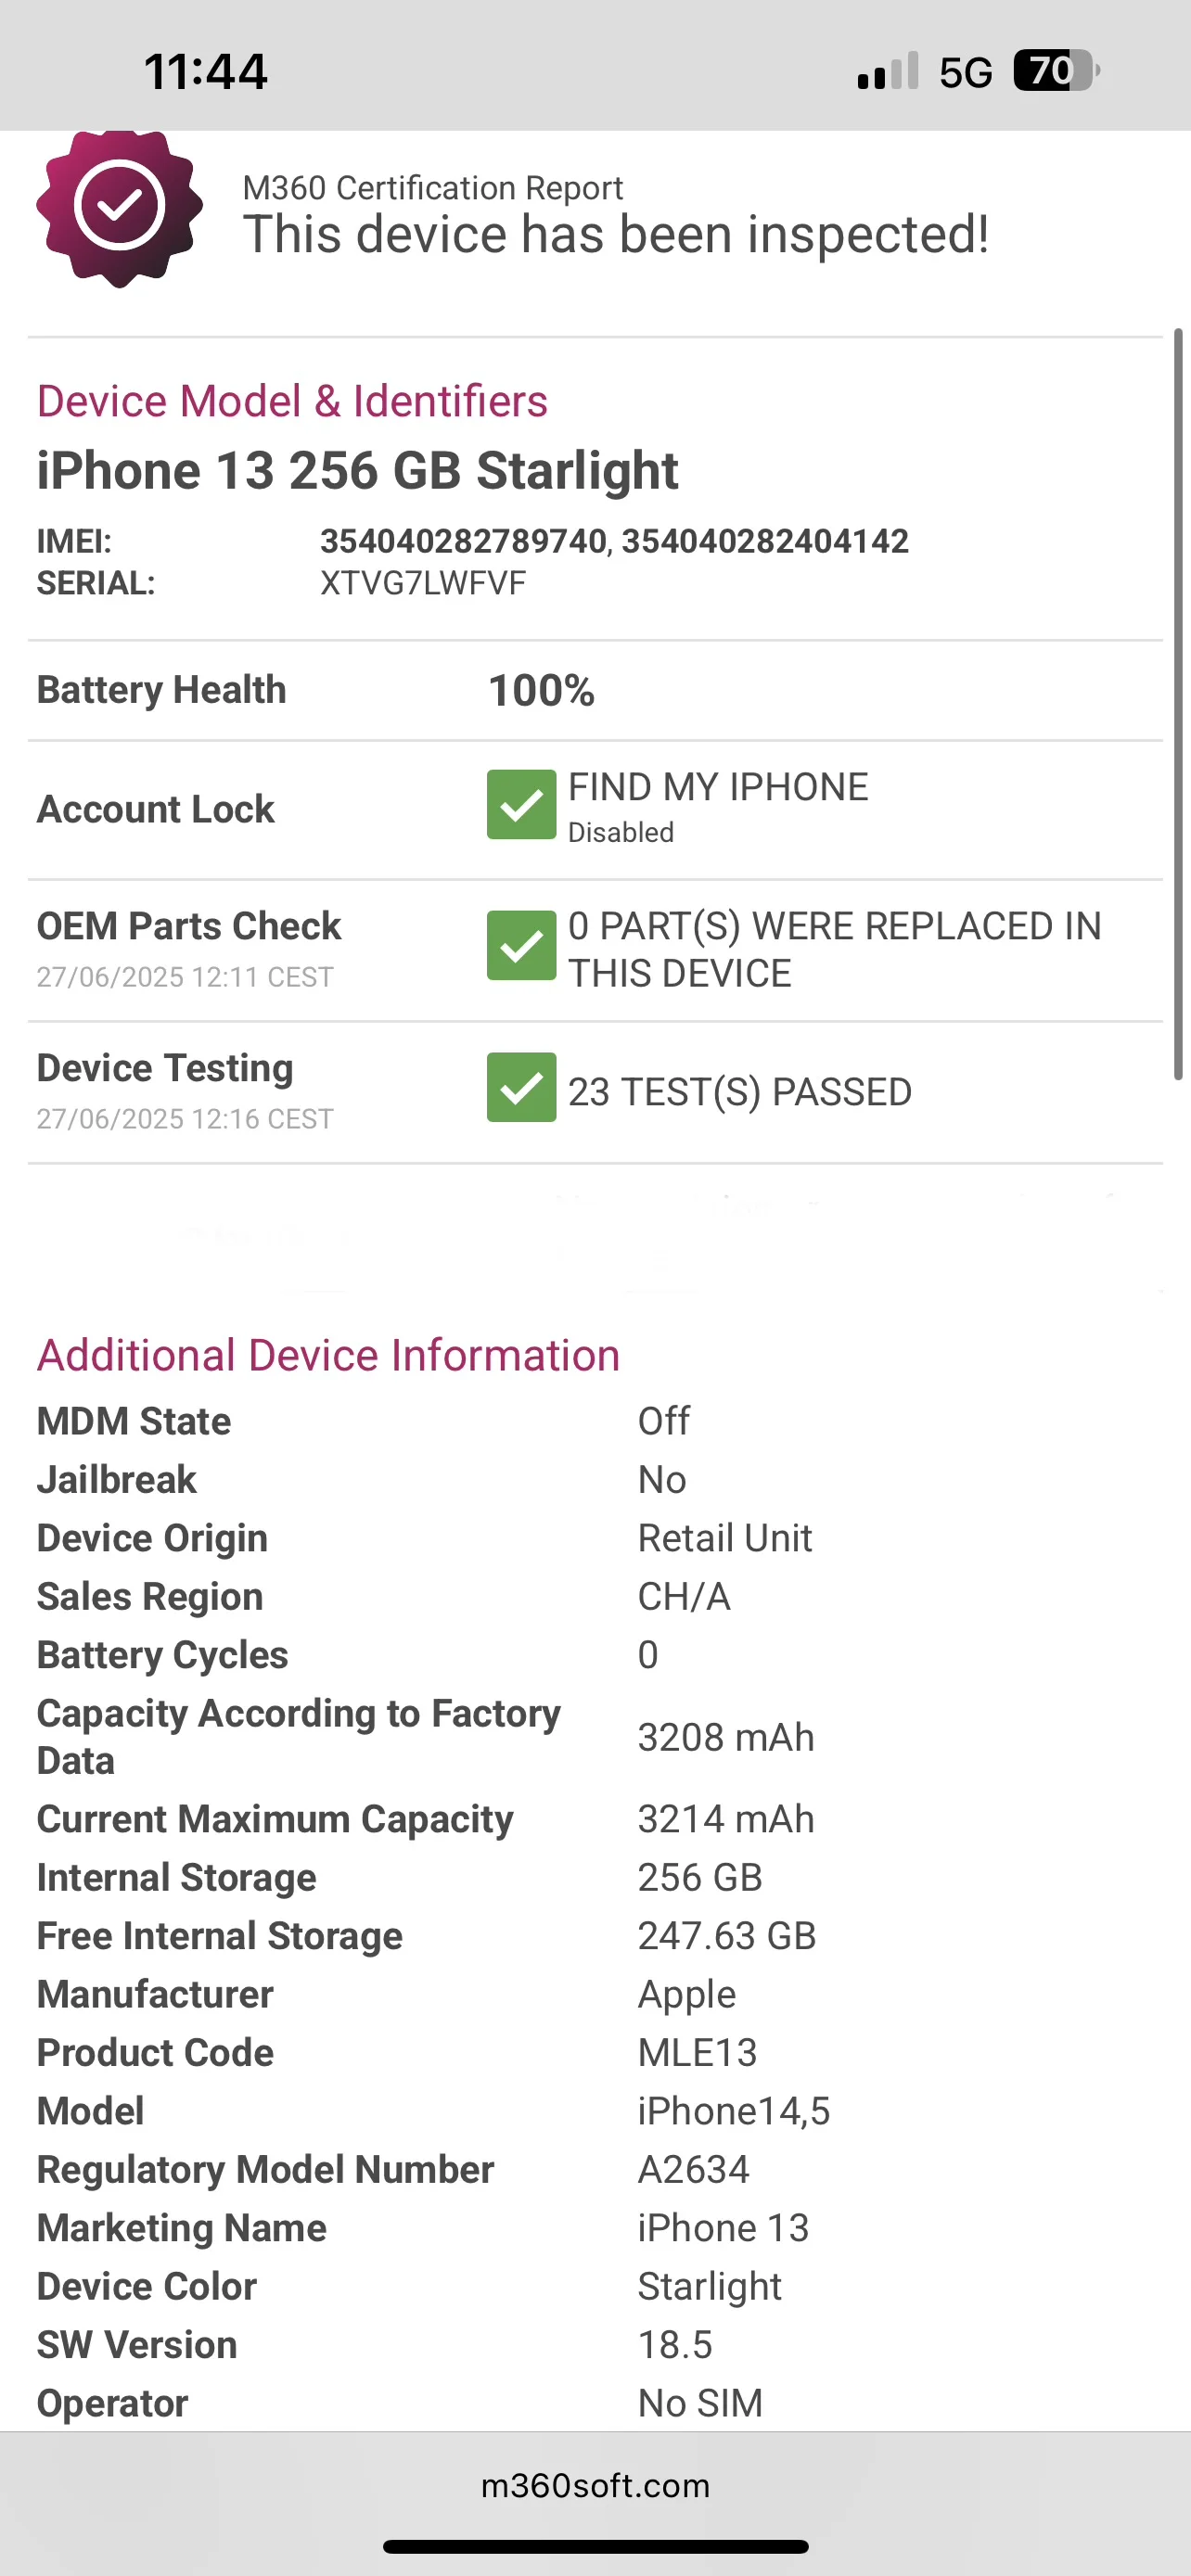Image resolution: width=1191 pixels, height=2576 pixels.
Task: Select the Device Model & Identifiers heading
Action: tap(292, 402)
